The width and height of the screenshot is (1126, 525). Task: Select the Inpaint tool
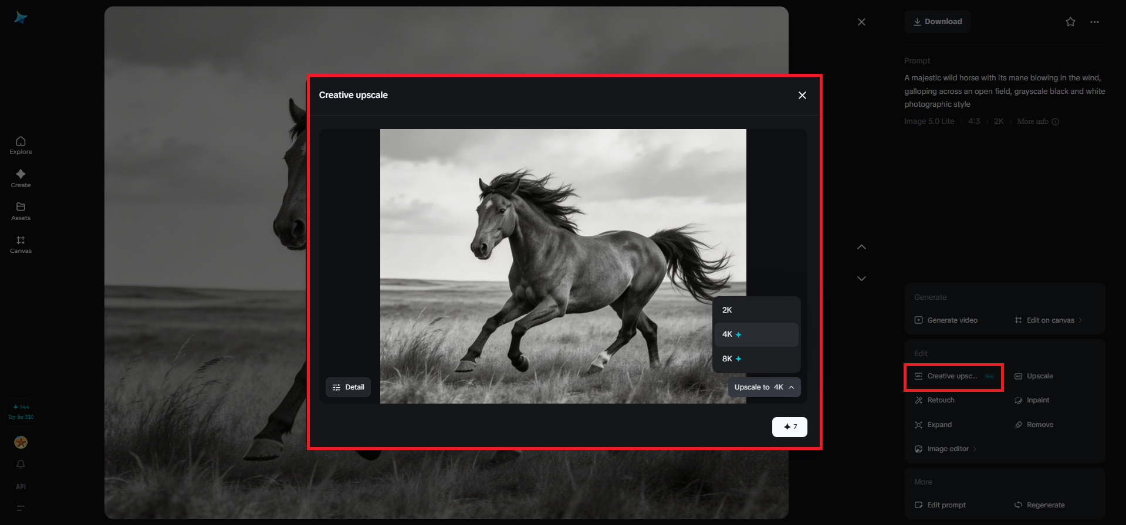pos(1032,400)
